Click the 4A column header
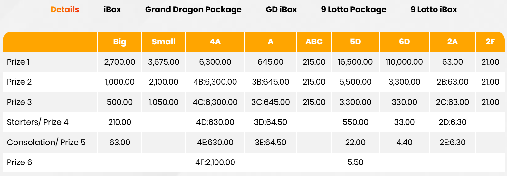The width and height of the screenshot is (507, 176). coord(215,42)
